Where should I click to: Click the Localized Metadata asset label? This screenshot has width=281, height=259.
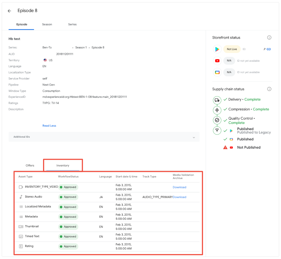tap(38, 207)
